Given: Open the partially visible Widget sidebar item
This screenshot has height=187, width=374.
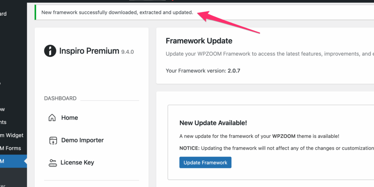Looking at the screenshot, I should 12,135.
